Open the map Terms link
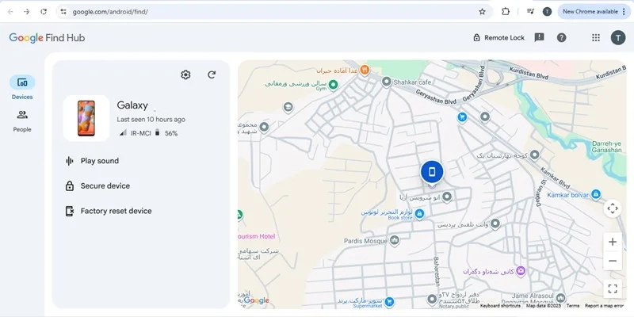Screen dimensions: 634x317 [573, 306]
